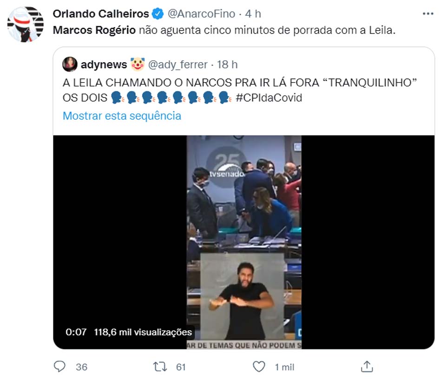Click adynews small profile avatar
The height and width of the screenshot is (380, 446).
70,64
